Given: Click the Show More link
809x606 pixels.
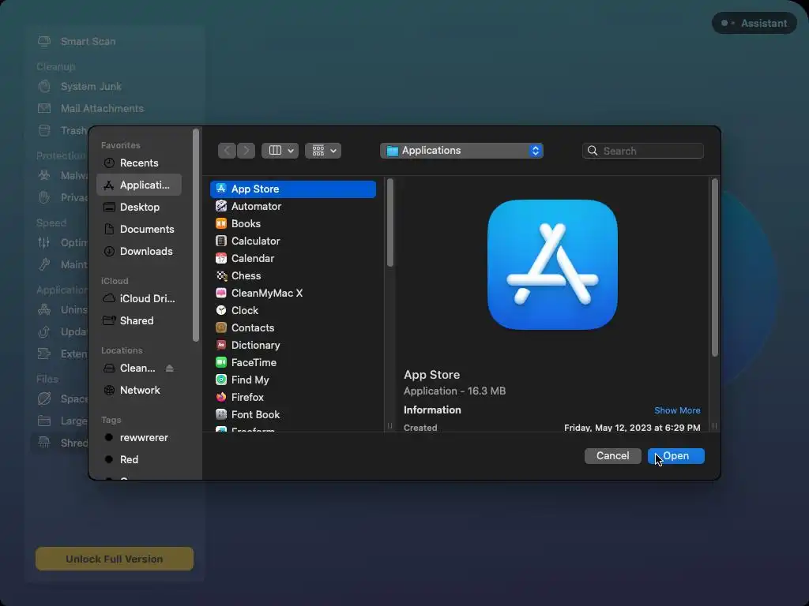Looking at the screenshot, I should coord(677,410).
